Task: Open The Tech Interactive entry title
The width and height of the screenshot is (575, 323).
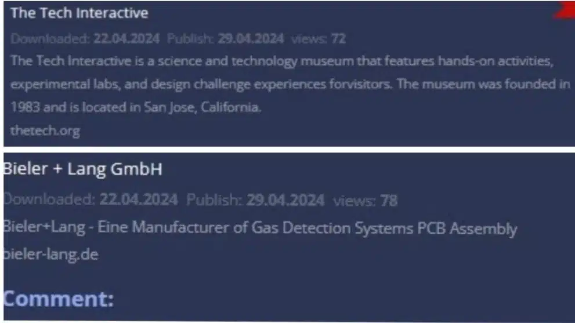Action: tap(79, 13)
